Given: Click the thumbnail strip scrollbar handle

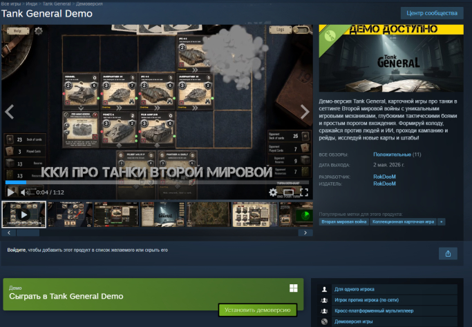Looking at the screenshot, I should click(28, 232).
